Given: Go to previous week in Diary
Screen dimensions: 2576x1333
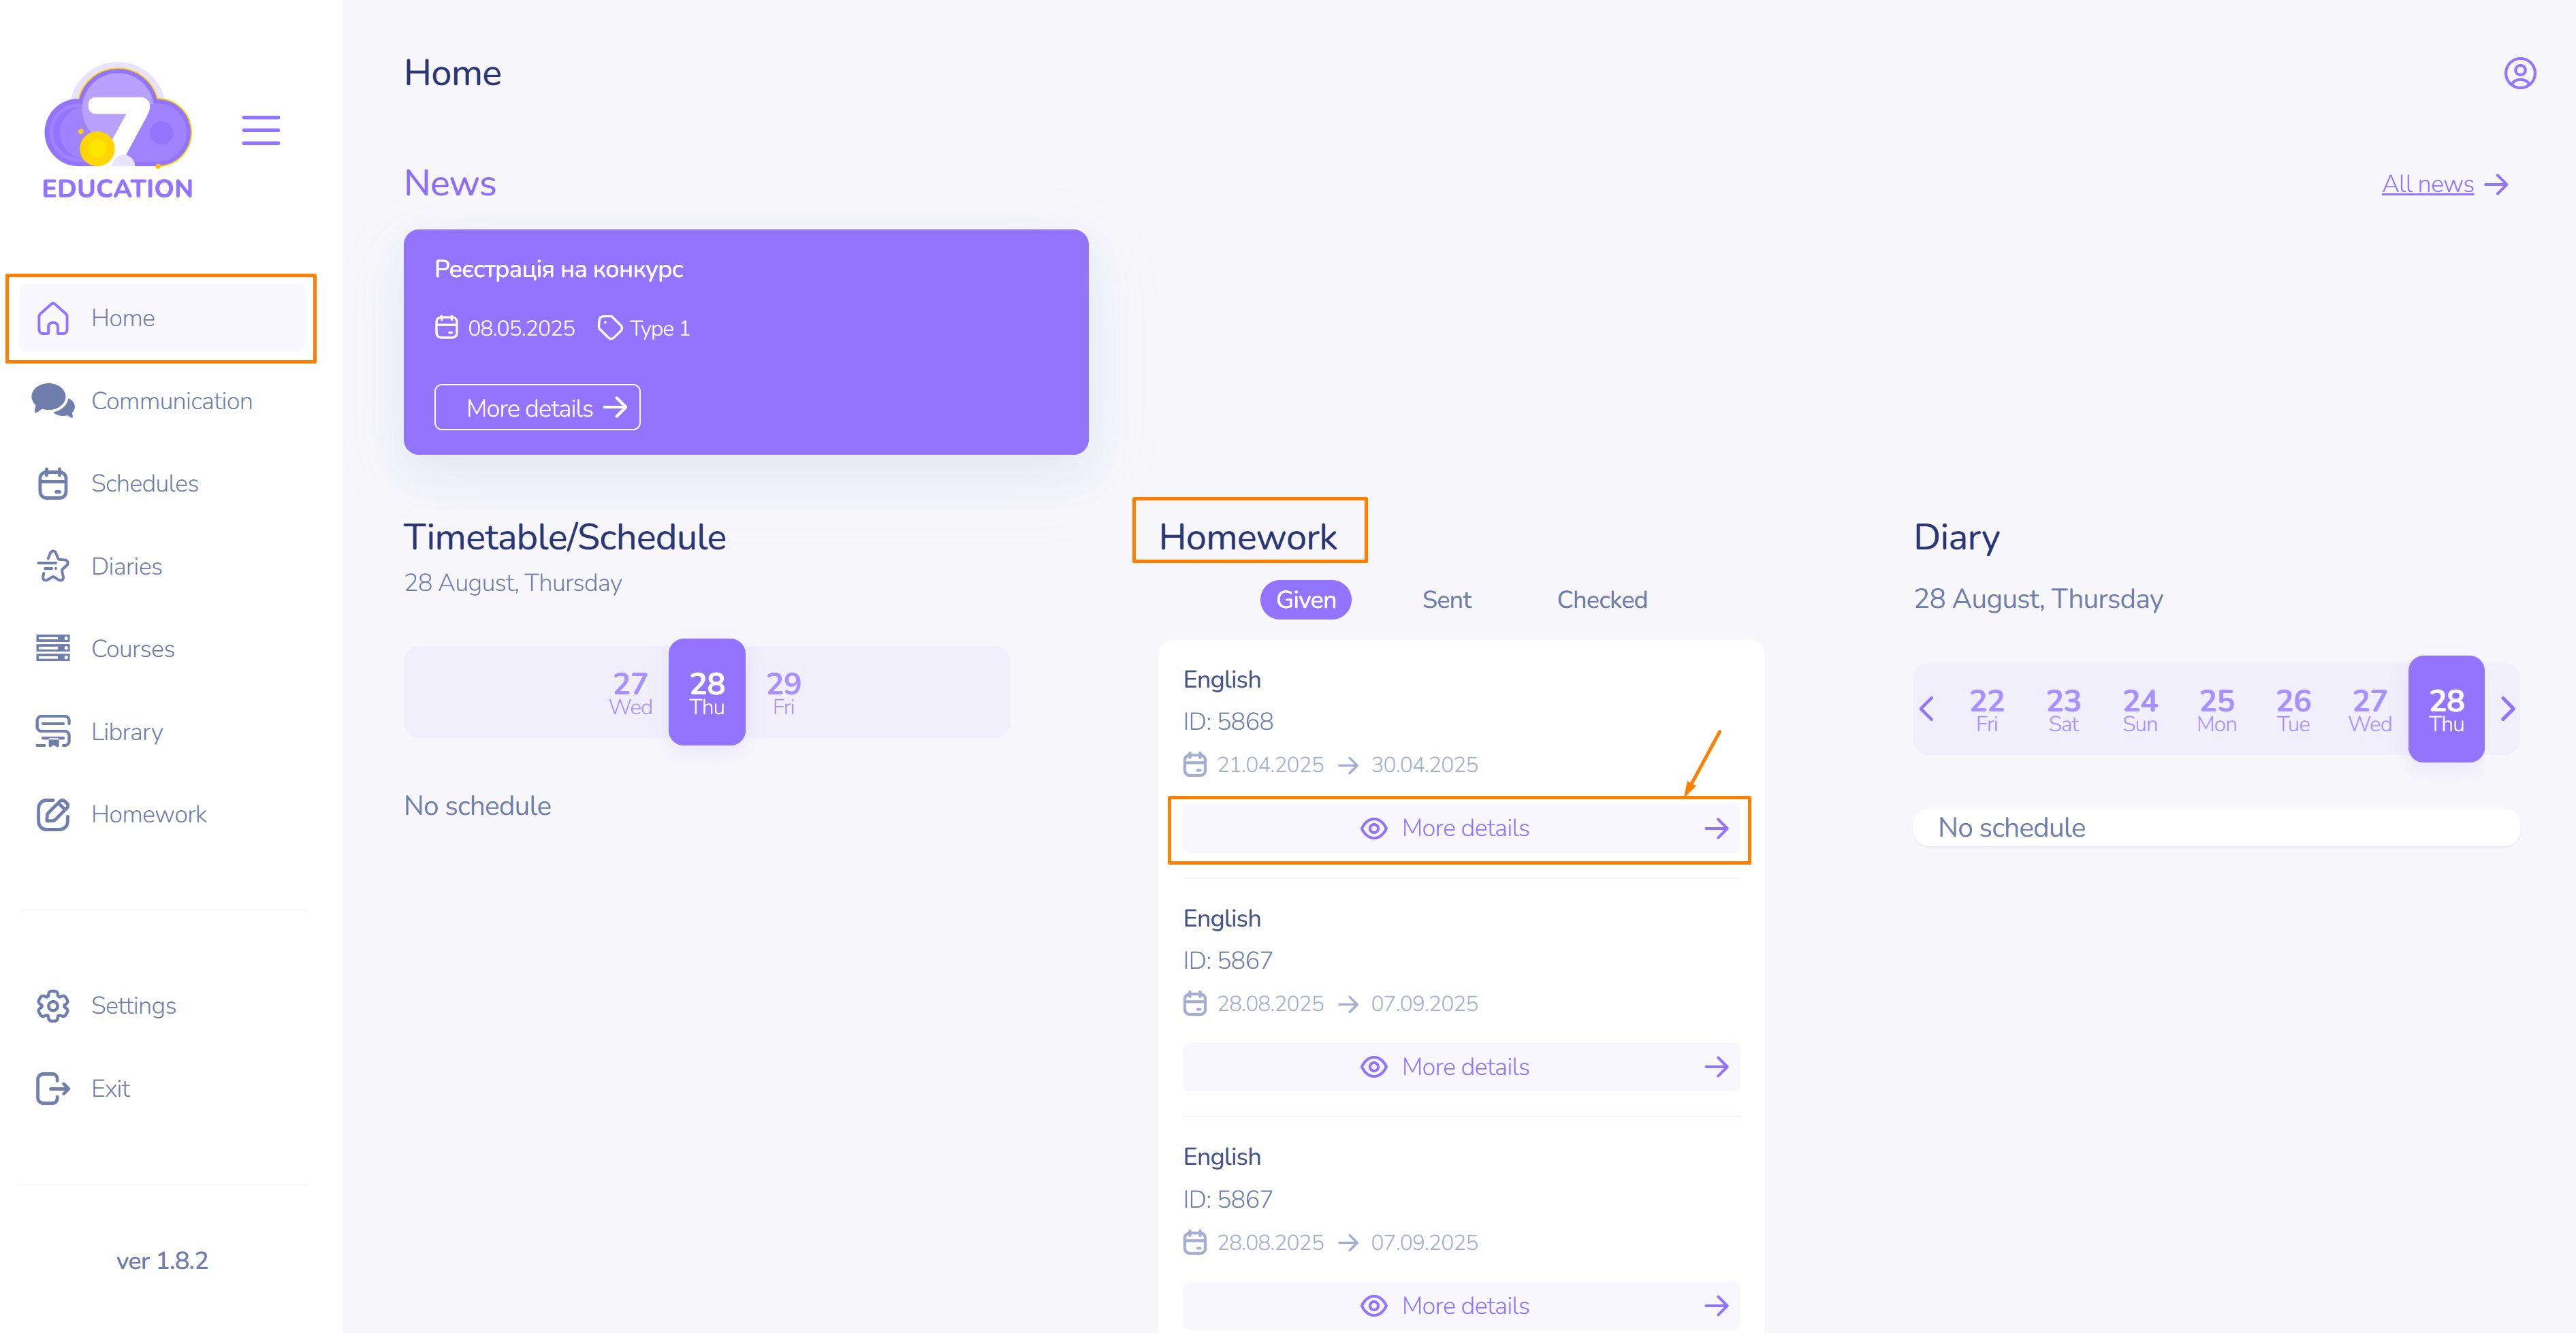Looking at the screenshot, I should (1927, 709).
